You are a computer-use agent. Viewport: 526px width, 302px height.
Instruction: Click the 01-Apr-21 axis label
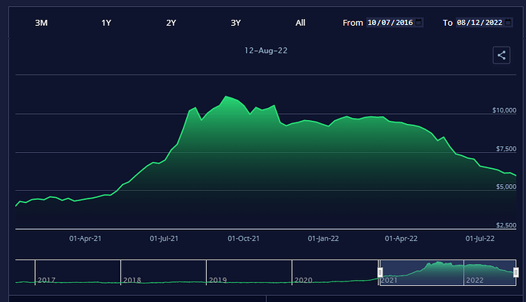coord(85,239)
